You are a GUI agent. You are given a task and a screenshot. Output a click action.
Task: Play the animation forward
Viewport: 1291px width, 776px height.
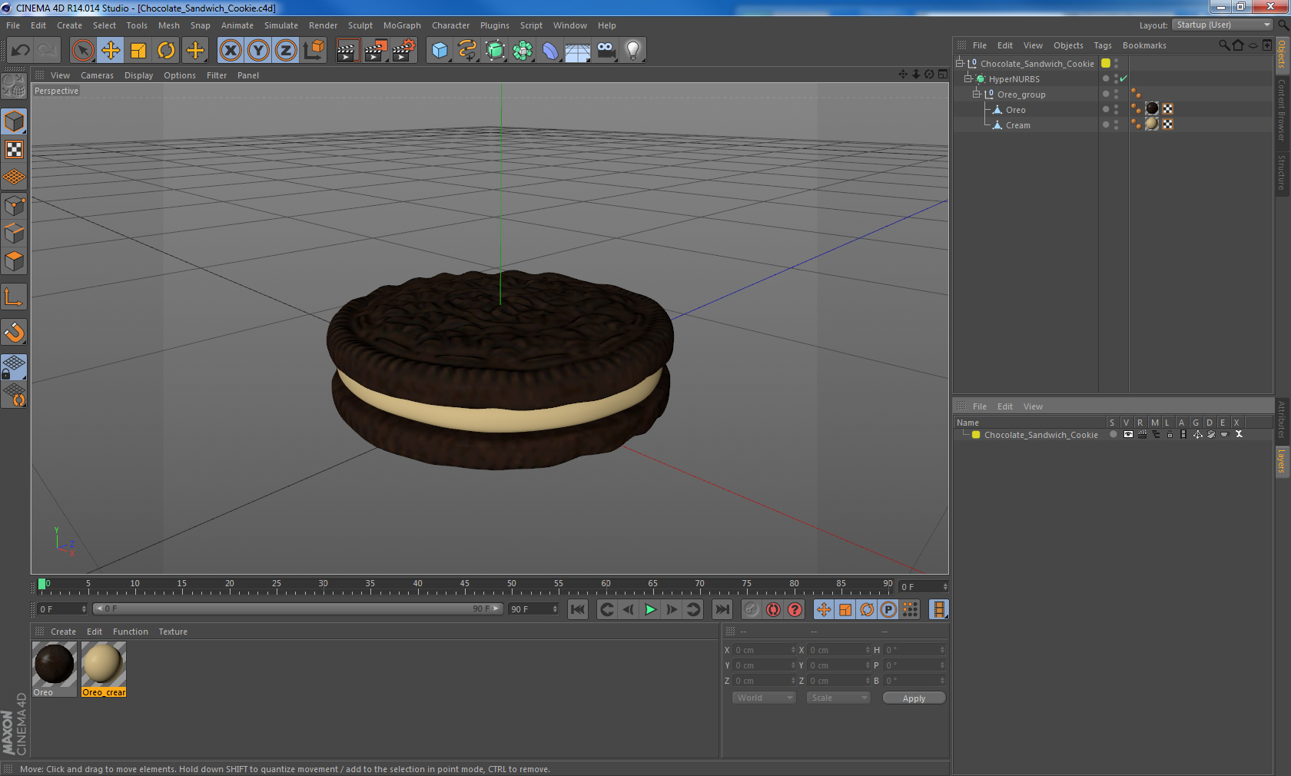650,609
